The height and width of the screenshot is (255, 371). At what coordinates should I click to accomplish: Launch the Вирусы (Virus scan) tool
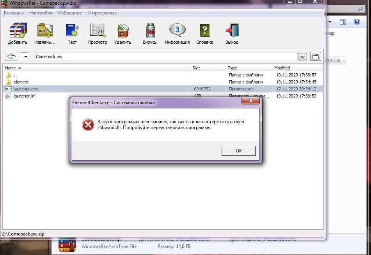(150, 31)
